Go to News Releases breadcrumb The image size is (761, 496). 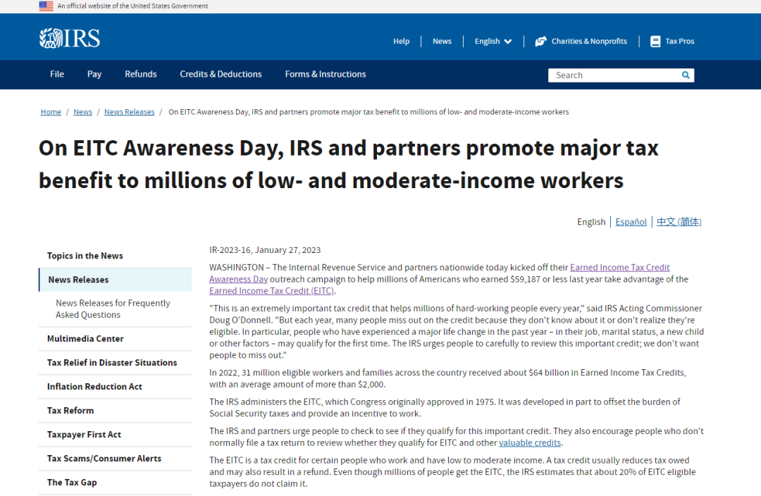pyautogui.click(x=129, y=111)
